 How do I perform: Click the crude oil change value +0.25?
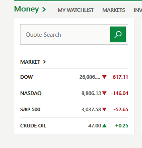pyautogui.click(x=121, y=126)
